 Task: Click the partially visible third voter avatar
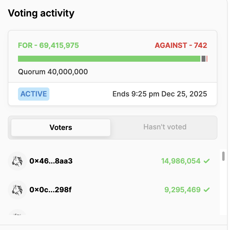point(17,213)
